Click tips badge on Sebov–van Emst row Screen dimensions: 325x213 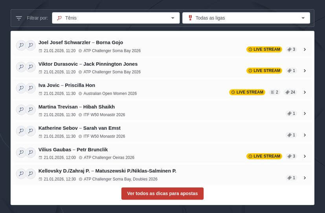point(291,135)
